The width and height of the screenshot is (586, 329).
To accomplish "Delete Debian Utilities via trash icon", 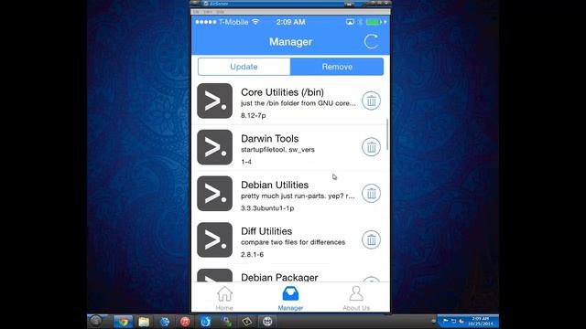I will point(371,193).
